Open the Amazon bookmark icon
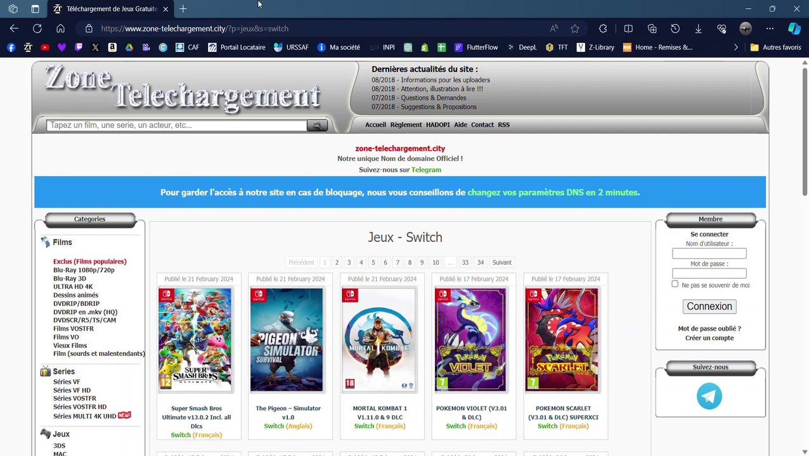 point(112,47)
